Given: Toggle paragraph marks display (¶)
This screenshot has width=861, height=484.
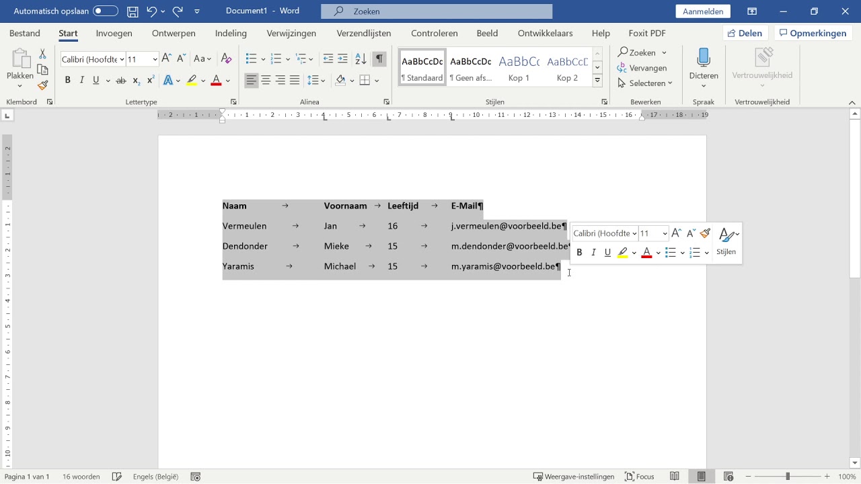Looking at the screenshot, I should 380,59.
